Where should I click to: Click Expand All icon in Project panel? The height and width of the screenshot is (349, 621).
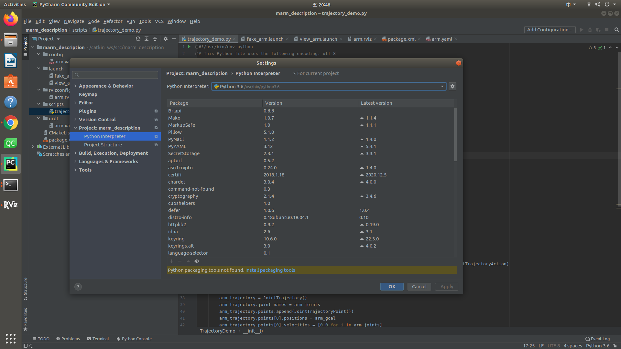coord(147,39)
